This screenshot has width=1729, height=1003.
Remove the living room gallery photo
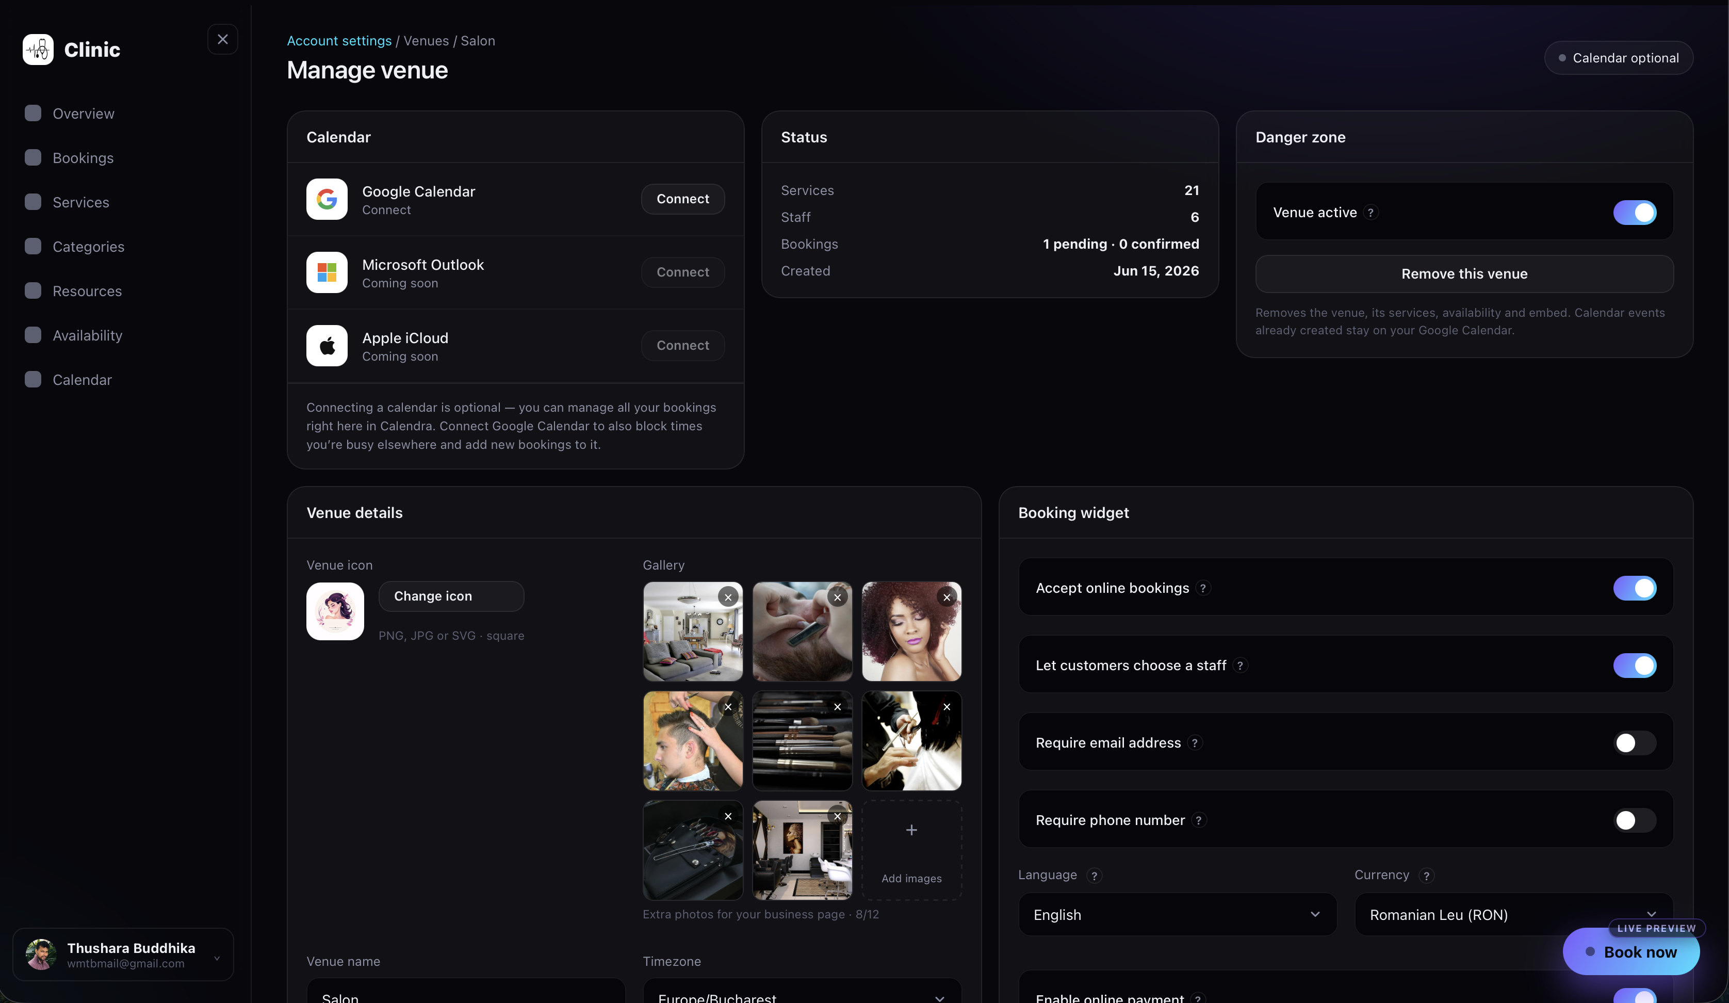coord(728,597)
